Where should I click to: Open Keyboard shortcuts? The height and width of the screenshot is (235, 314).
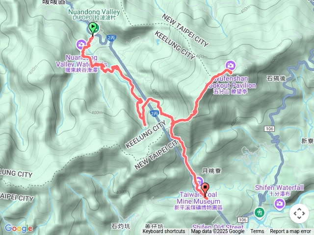(x=163, y=232)
